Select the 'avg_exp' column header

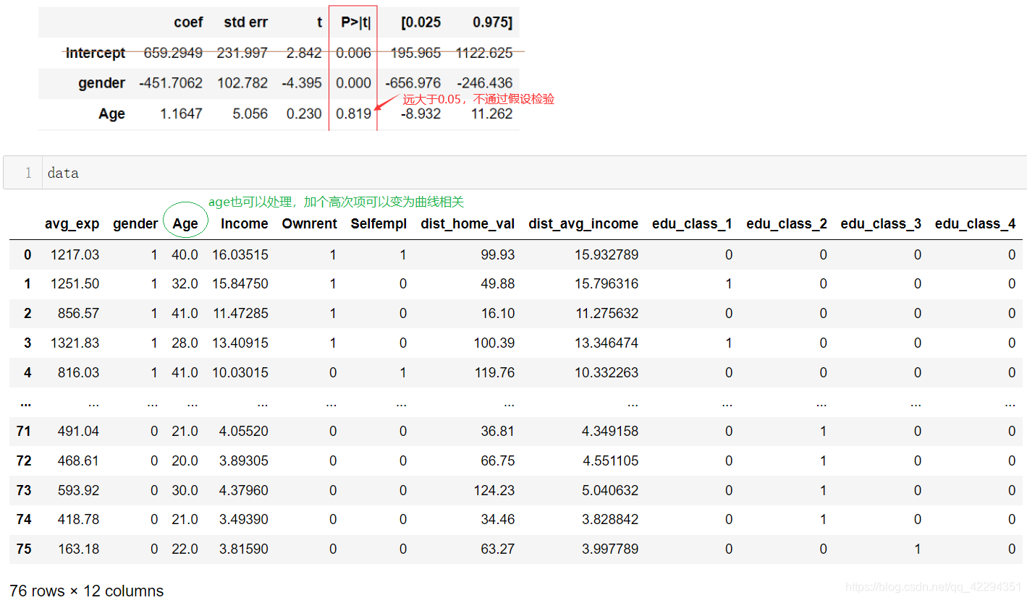[x=72, y=224]
